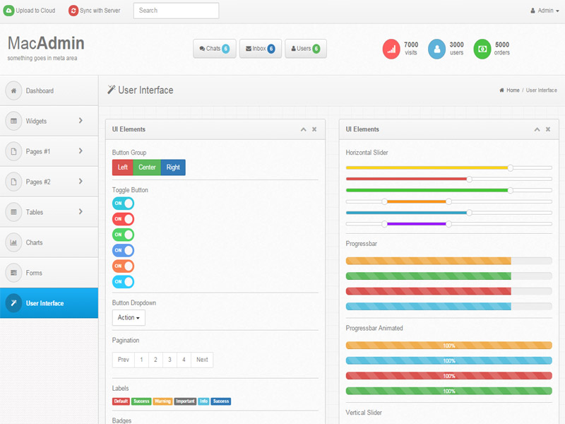
Task: Click the green orders money icon
Action: (x=482, y=49)
